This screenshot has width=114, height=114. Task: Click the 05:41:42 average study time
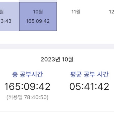[89, 87]
